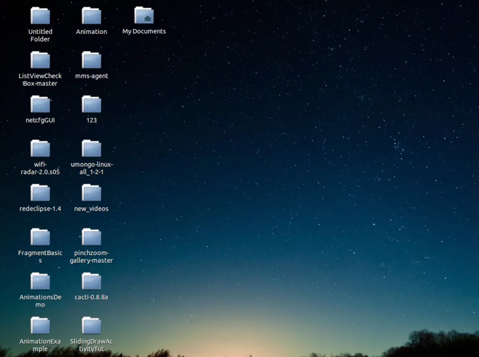Viewport: 479px width, 357px height.
Task: Select the cacti-0.8.8a folder icon
Action: (91, 281)
